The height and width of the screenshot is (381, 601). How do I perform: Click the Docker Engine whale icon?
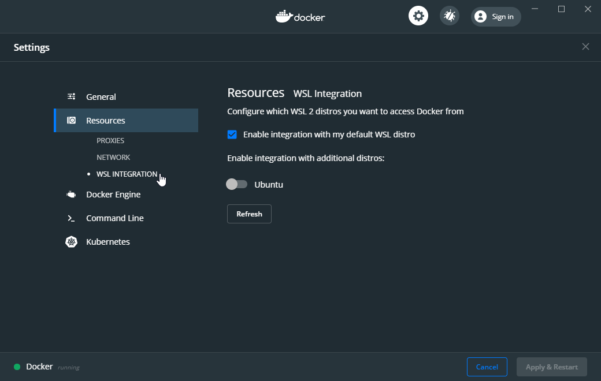71,195
